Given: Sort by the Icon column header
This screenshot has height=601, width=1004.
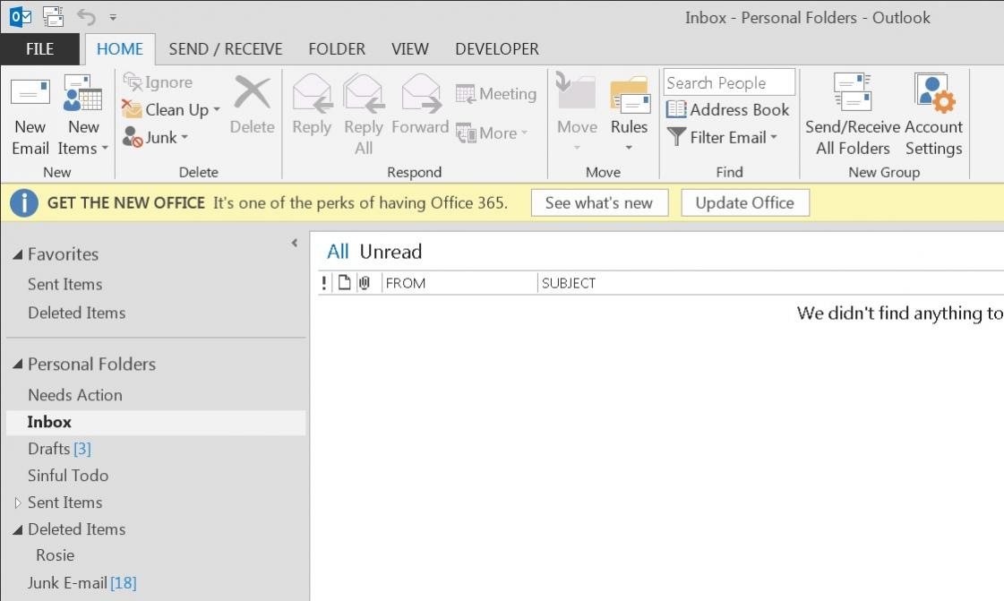Looking at the screenshot, I should [345, 283].
